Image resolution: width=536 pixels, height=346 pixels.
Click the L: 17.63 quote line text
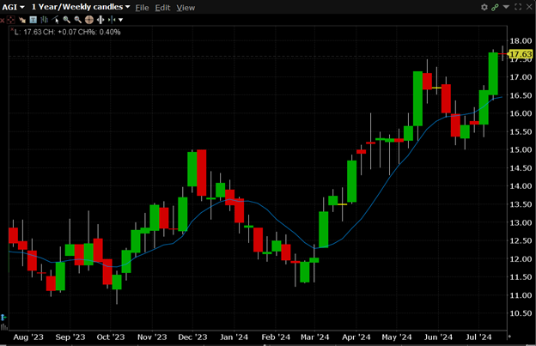pos(67,32)
